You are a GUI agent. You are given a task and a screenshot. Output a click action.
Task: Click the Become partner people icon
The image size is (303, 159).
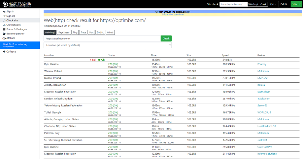4,34
